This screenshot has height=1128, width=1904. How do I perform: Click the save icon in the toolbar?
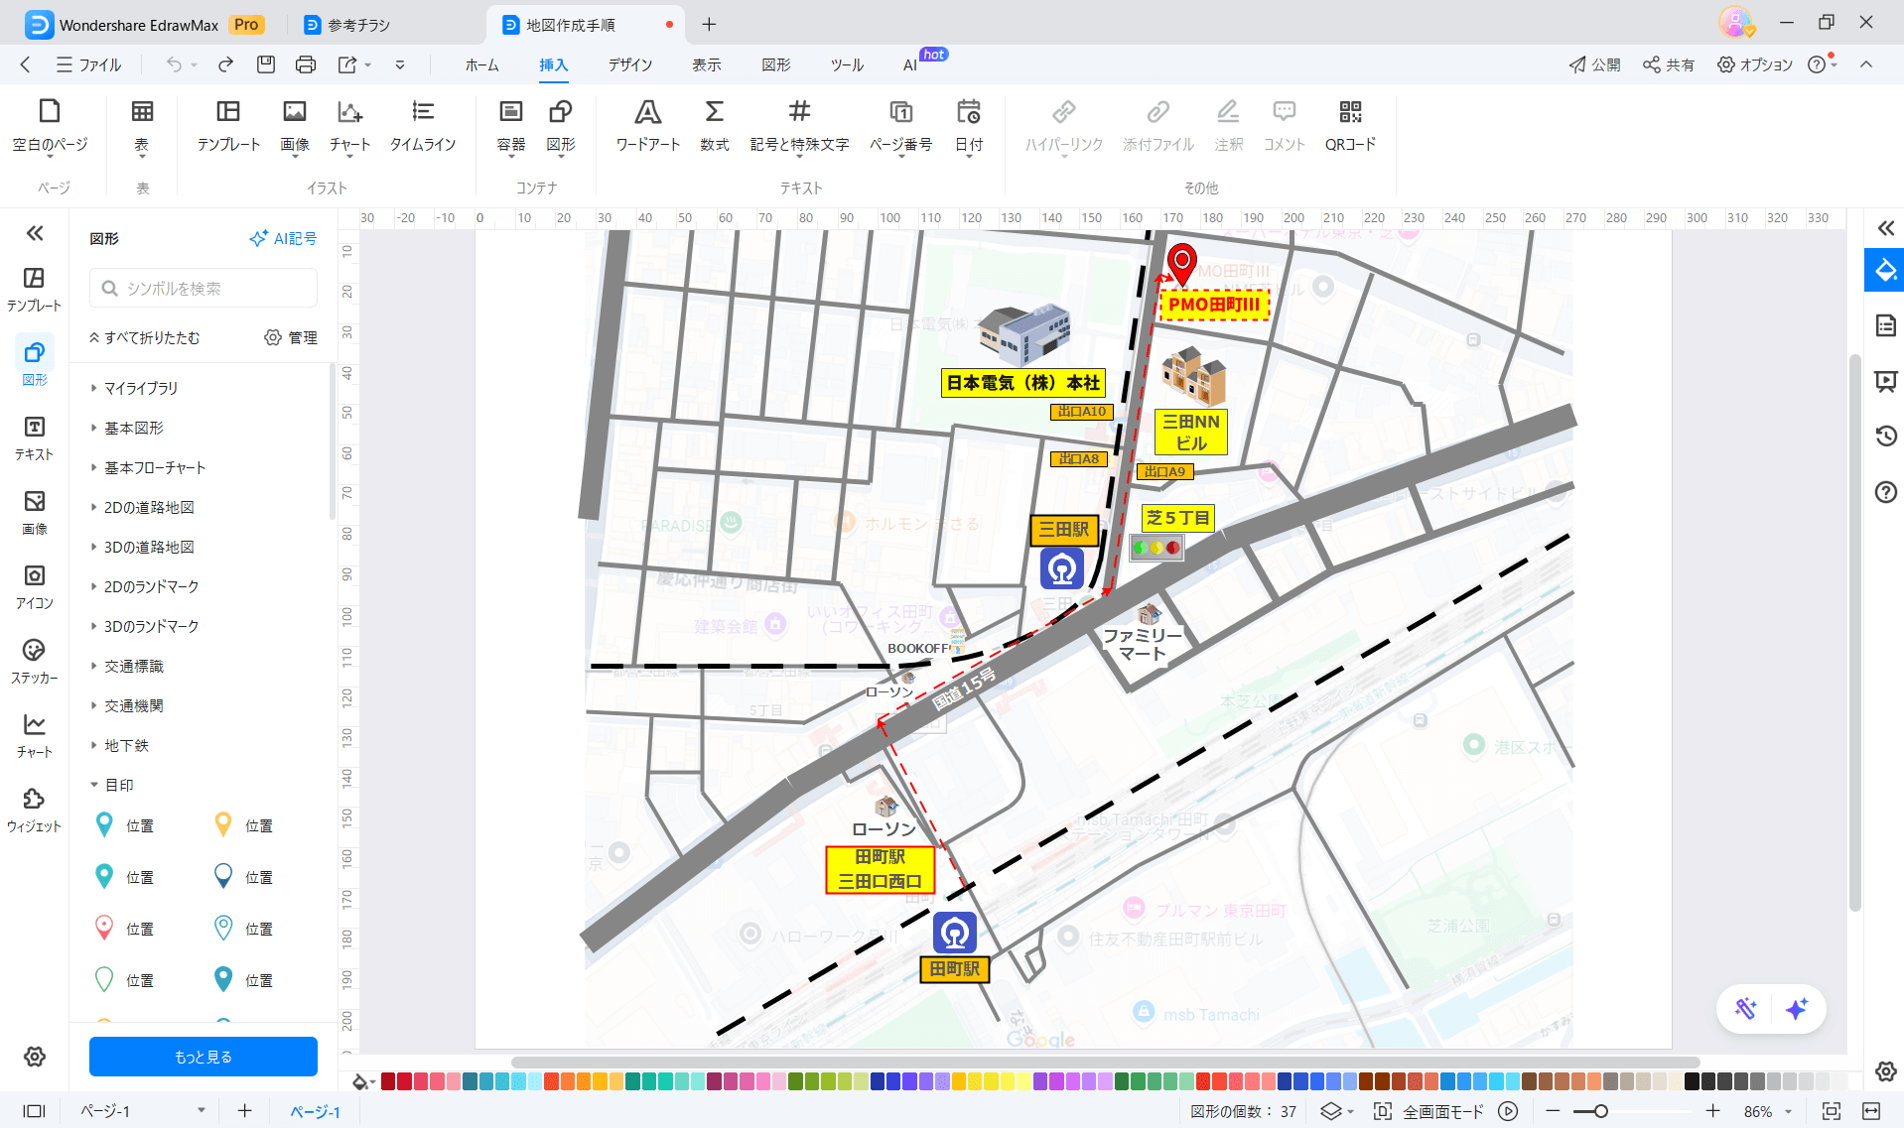click(x=266, y=64)
